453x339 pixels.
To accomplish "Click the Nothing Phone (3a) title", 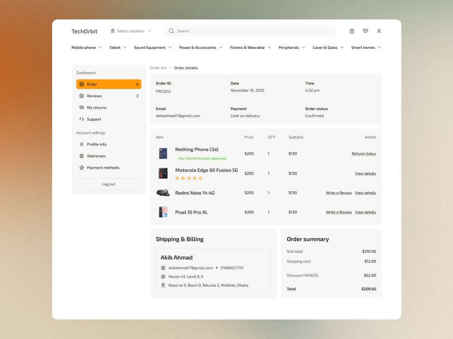I will coord(197,149).
